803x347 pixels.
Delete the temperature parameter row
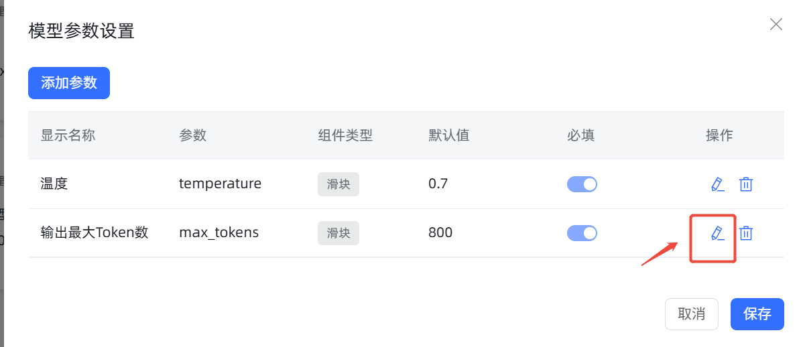click(746, 184)
